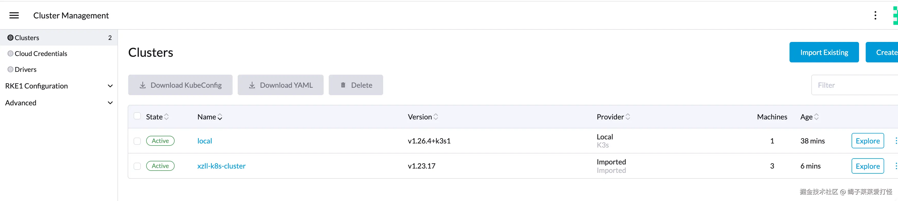898x201 pixels.
Task: Click the Import Existing button
Action: tap(824, 52)
